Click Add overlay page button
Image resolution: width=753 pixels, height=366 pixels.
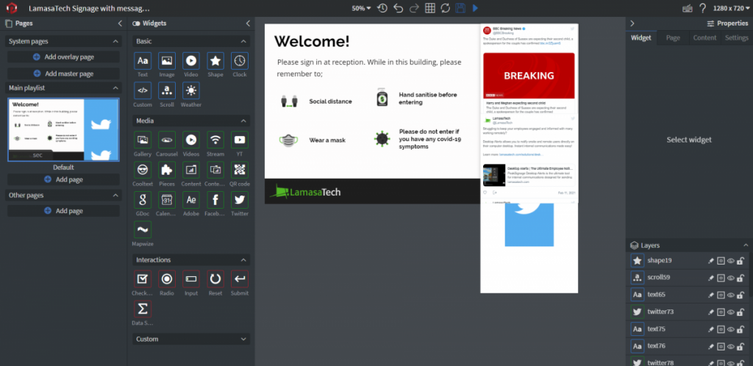pyautogui.click(x=63, y=57)
